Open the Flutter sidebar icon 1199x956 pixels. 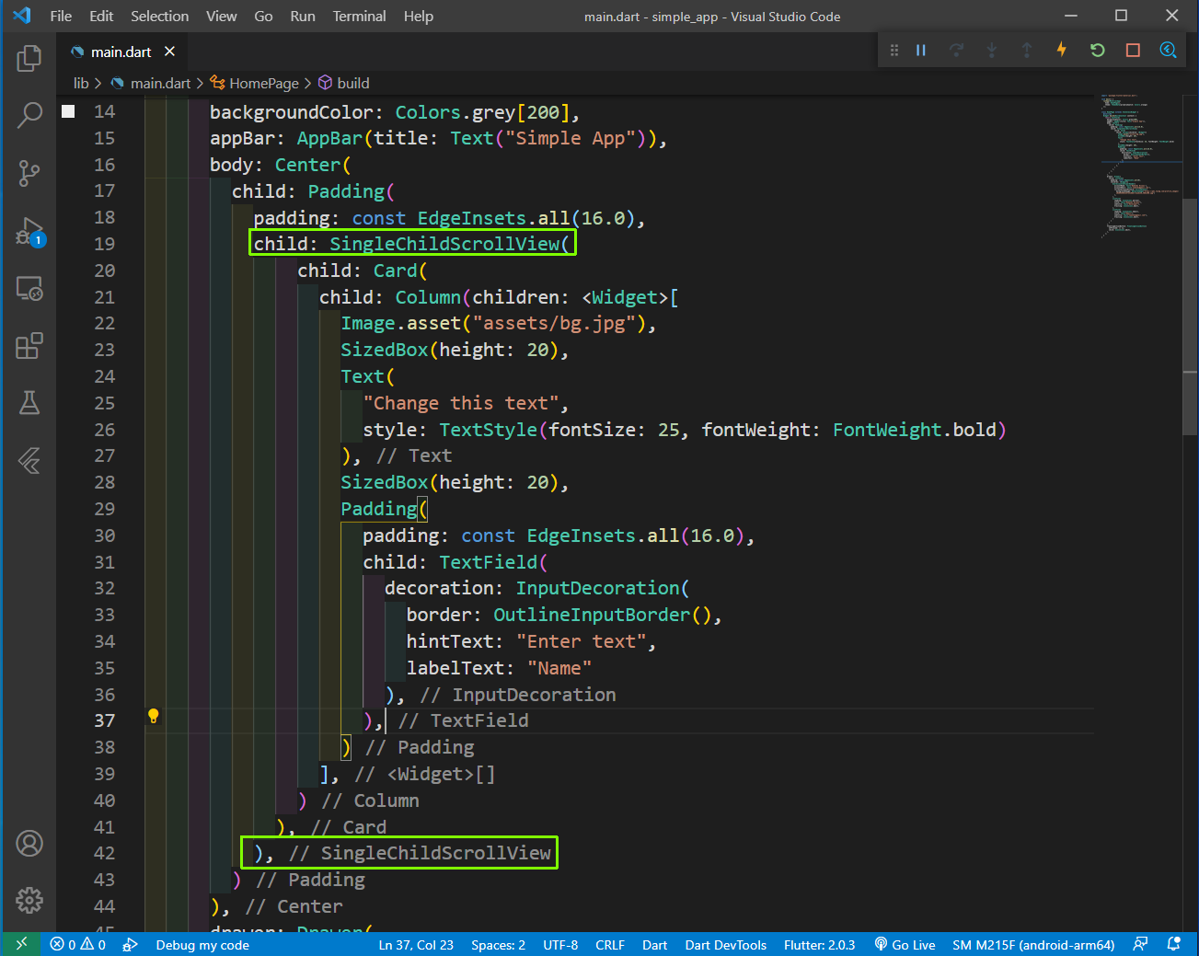click(x=29, y=460)
